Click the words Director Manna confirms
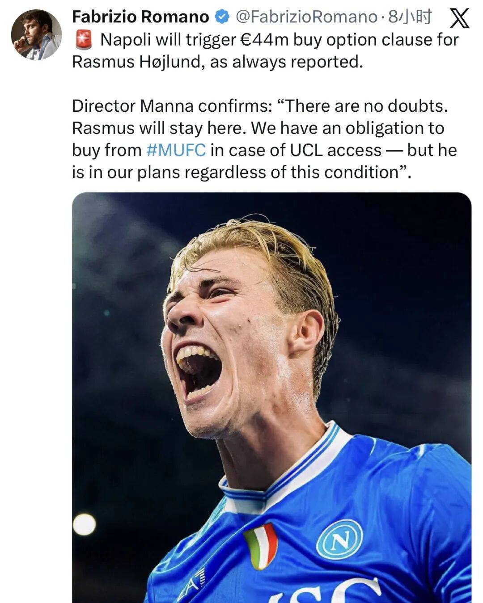The height and width of the screenshot is (603, 483). pyautogui.click(x=172, y=106)
